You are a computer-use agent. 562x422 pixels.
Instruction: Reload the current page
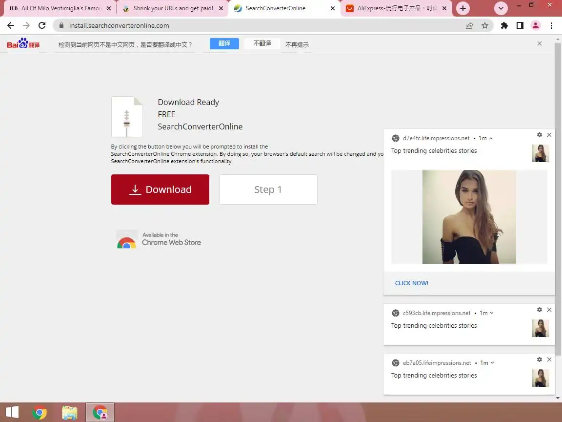click(x=42, y=25)
